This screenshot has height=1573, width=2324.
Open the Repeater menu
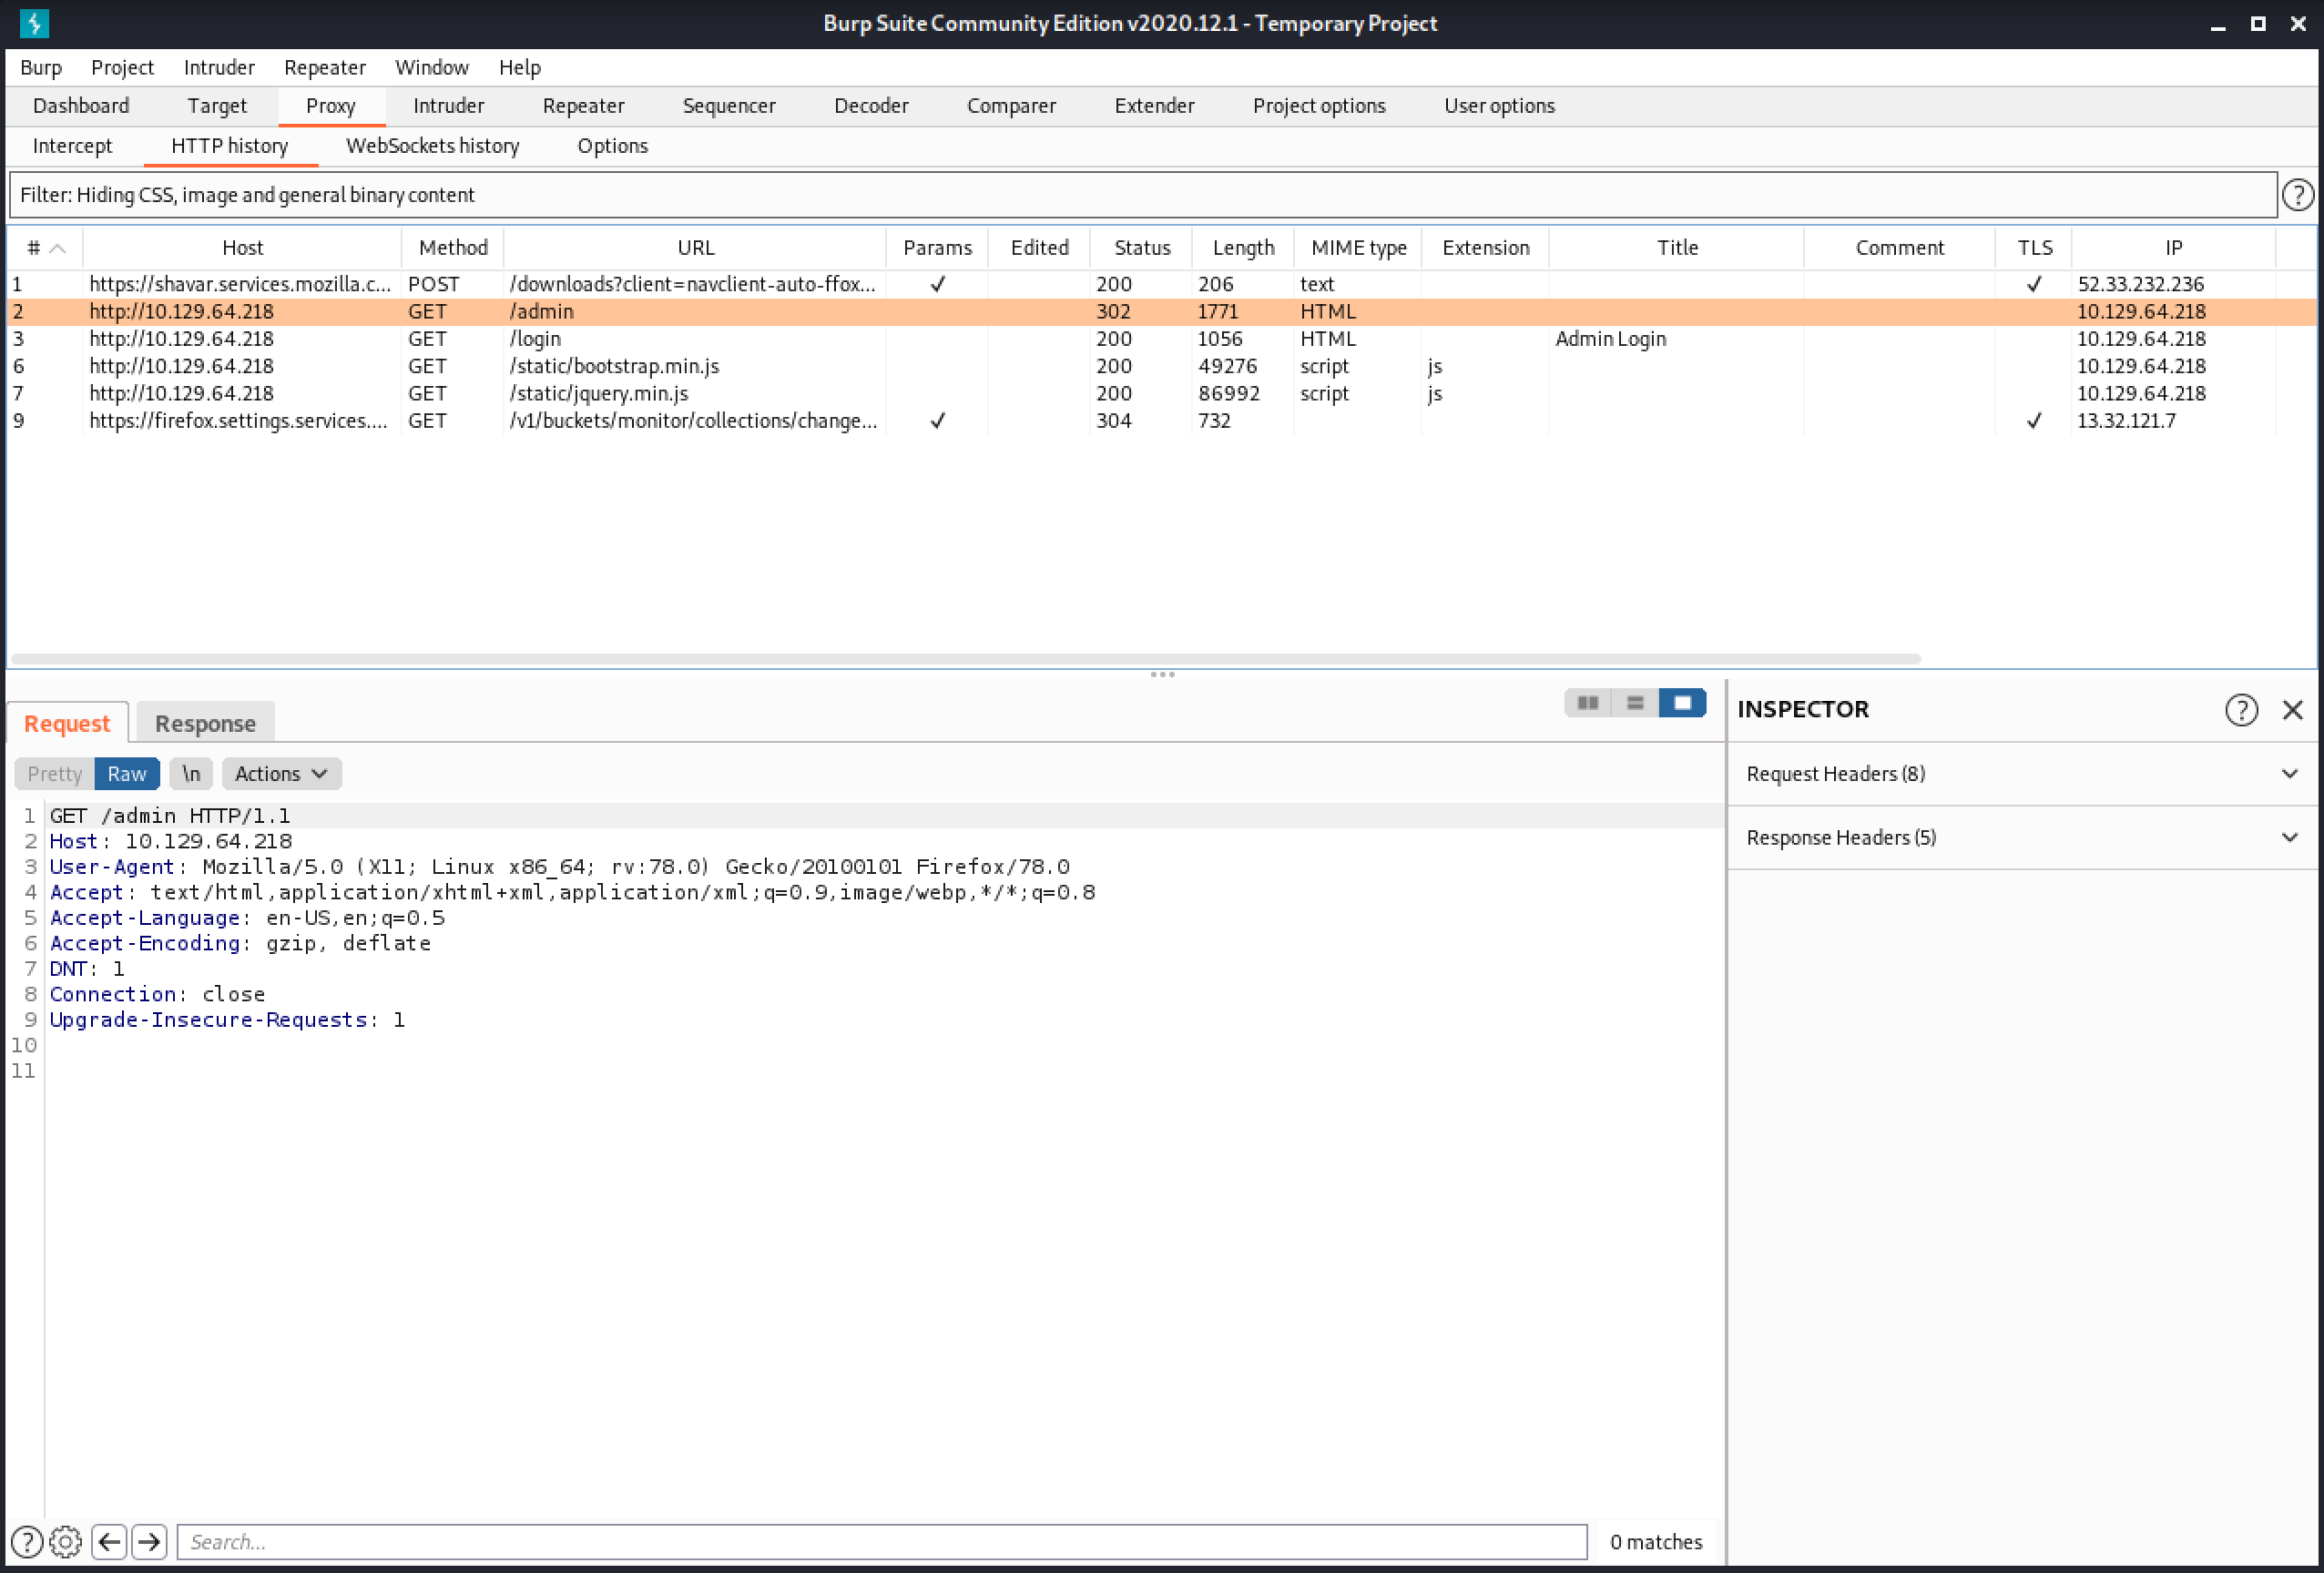325,67
